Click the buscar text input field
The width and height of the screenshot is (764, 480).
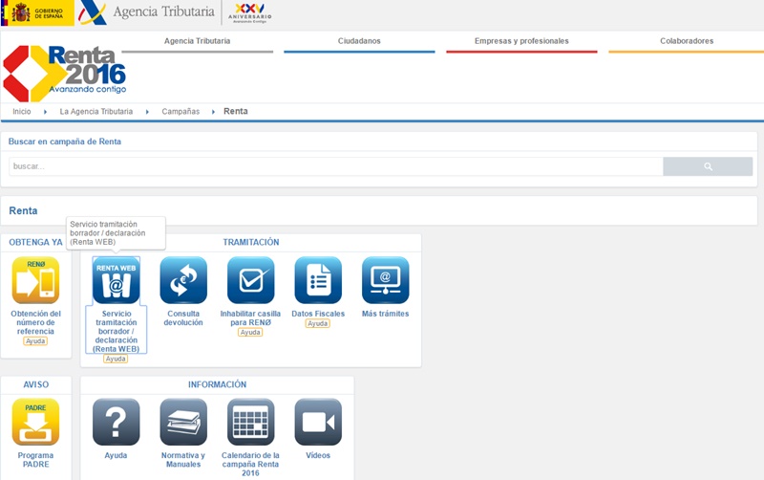coord(334,166)
